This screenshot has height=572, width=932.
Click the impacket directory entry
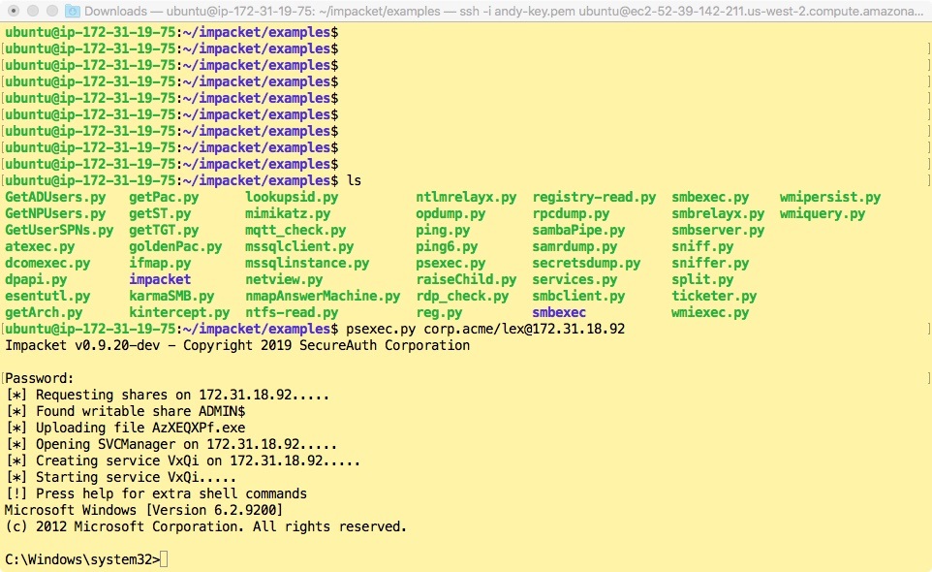(x=160, y=279)
